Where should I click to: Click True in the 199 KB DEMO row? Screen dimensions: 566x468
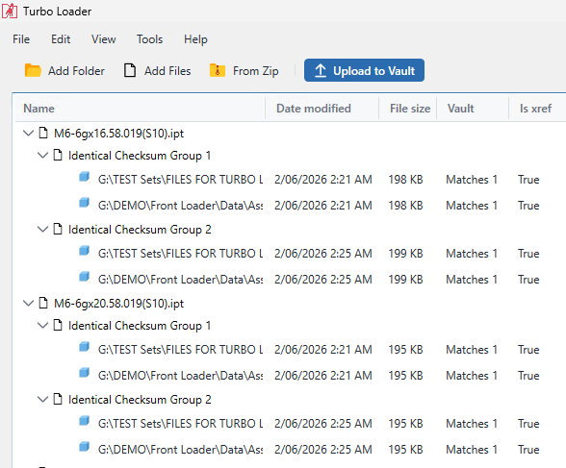(x=528, y=279)
